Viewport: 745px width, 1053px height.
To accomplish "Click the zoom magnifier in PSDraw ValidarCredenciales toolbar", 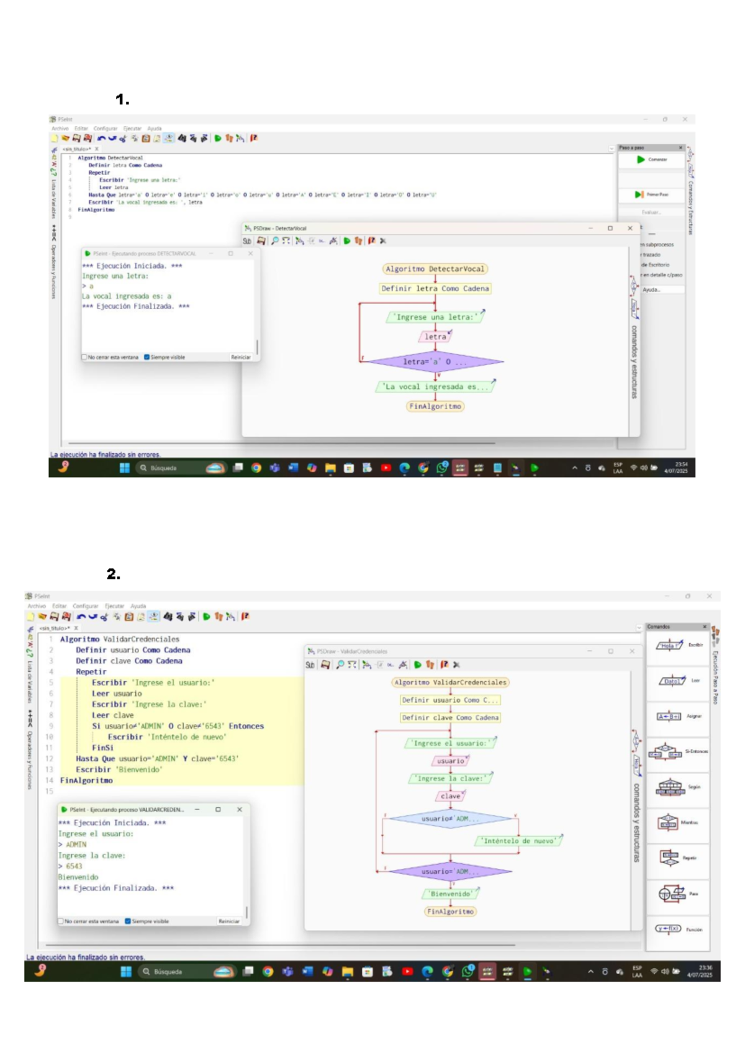I will pyautogui.click(x=340, y=665).
